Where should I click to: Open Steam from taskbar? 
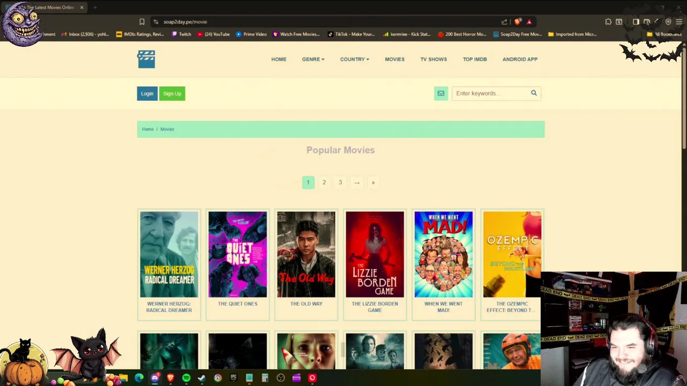[202, 378]
